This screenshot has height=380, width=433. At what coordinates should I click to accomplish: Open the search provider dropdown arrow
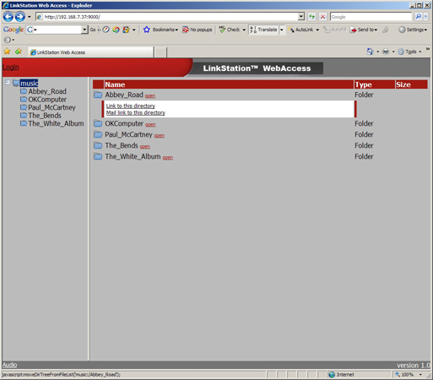point(425,17)
